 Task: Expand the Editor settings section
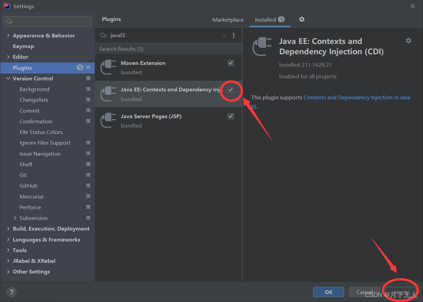8,57
